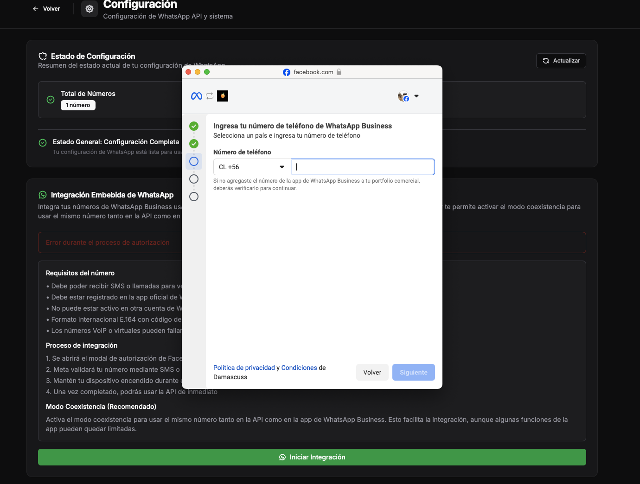Open the CL +56 country code dropdown

pos(250,166)
